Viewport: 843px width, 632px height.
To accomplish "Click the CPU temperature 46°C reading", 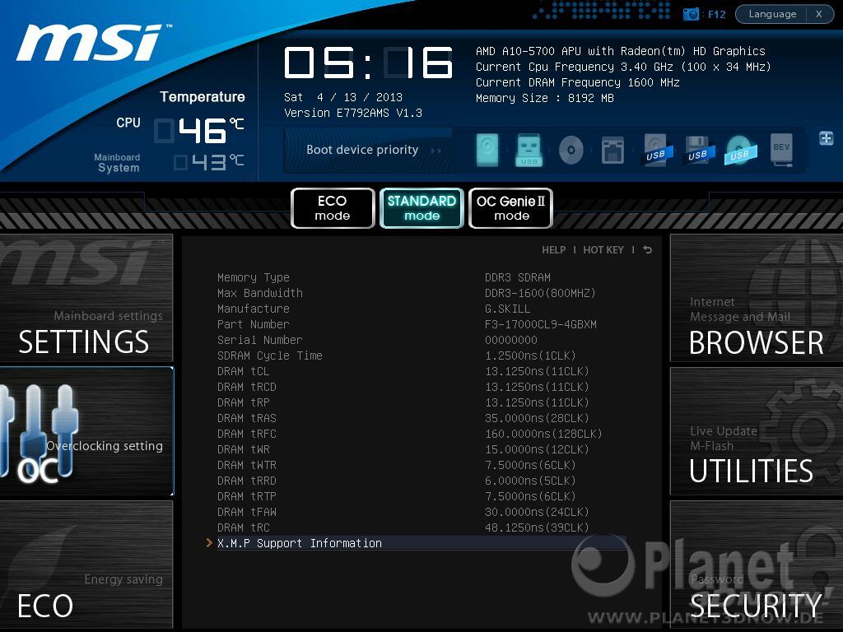I will click(199, 131).
